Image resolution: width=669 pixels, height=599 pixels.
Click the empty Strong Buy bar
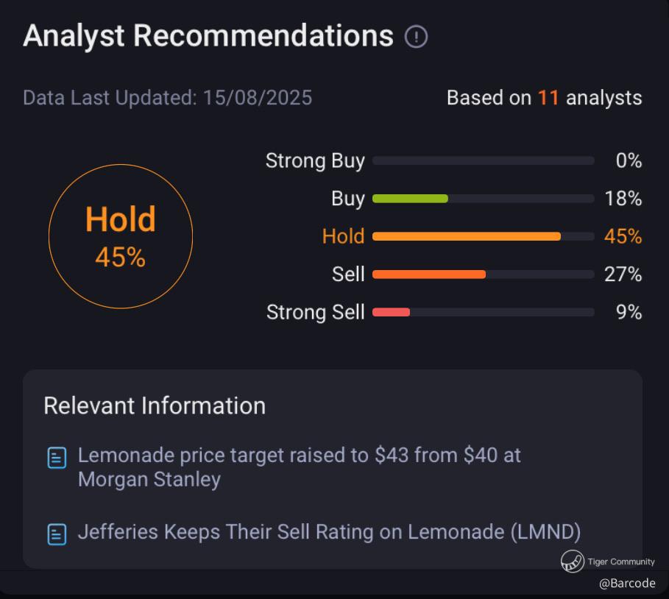pyautogui.click(x=483, y=160)
